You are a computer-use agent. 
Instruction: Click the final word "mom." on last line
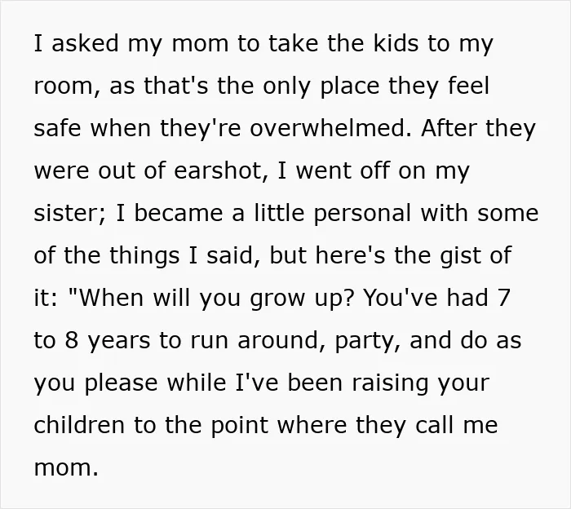(x=66, y=467)
